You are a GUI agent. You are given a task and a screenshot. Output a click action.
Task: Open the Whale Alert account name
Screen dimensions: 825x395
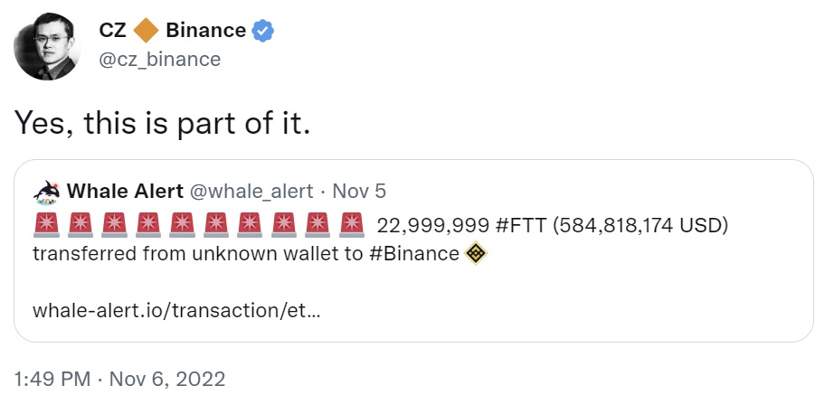tap(128, 192)
